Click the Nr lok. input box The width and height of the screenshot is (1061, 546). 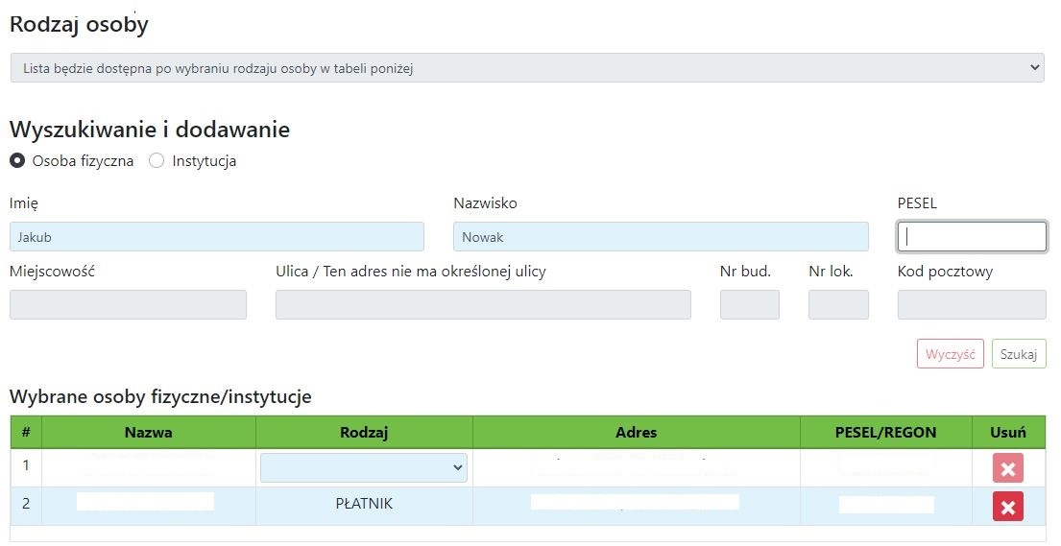click(x=837, y=304)
